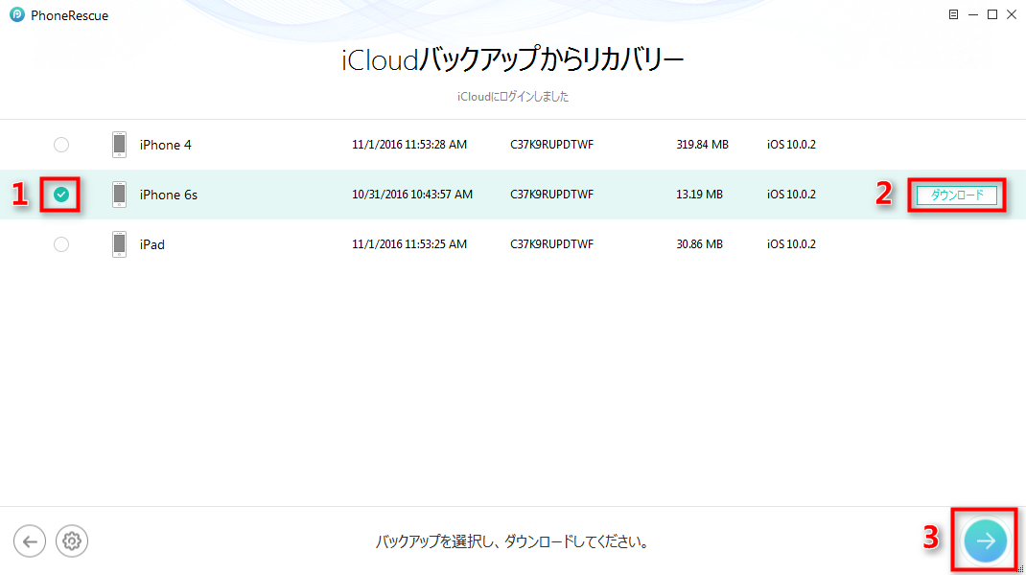1026x575 pixels.
Task: Go back with the left arrow button
Action: [30, 541]
